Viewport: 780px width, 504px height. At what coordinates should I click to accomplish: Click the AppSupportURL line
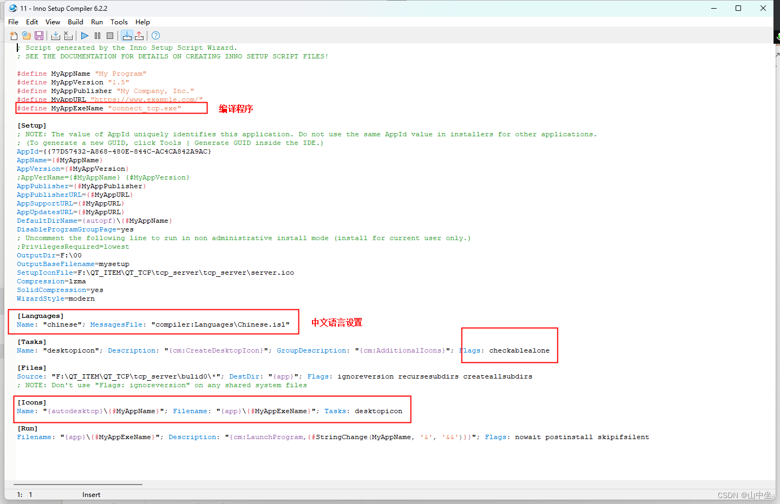click(71, 203)
